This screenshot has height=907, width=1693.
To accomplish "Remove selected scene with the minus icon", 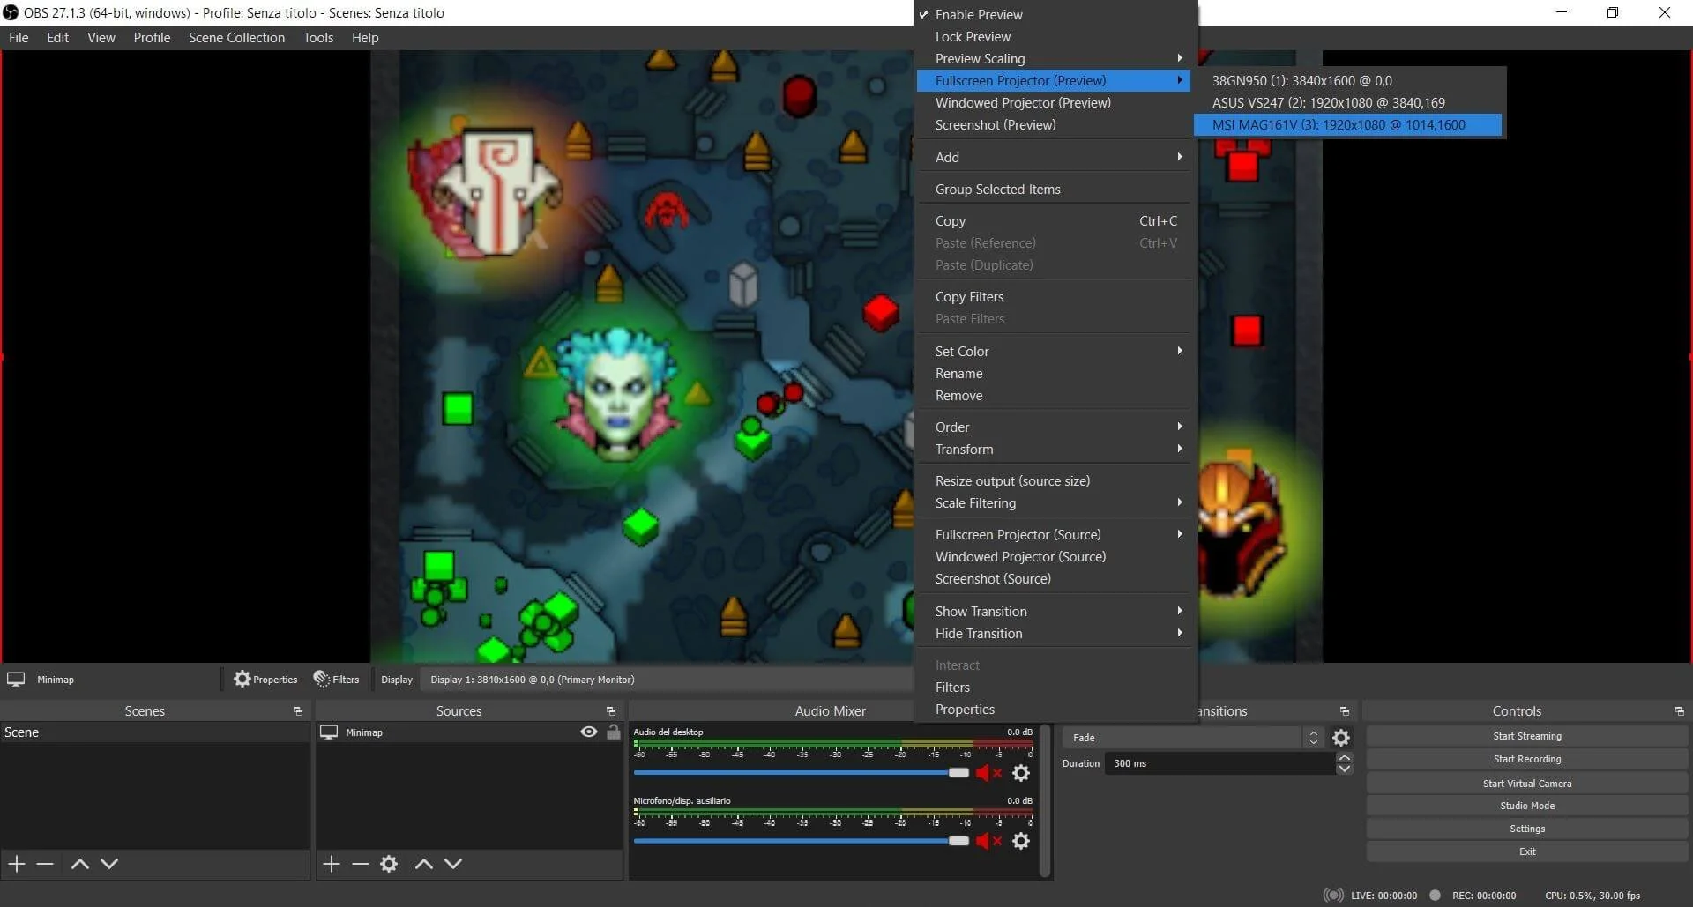I will [45, 864].
